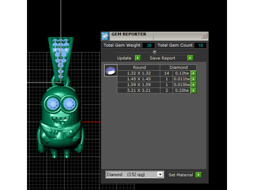Collapse panel using the round arrow handle
Image resolution: width=254 pixels, height=190 pixels.
155,52
